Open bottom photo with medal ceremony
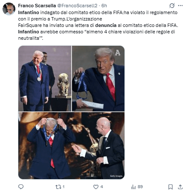This screenshot has height=192, width=185. click(72, 145)
